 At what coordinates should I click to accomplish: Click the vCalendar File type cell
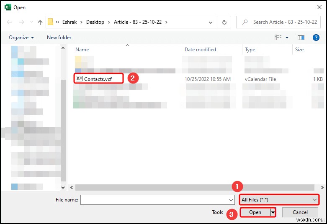coord(260,79)
